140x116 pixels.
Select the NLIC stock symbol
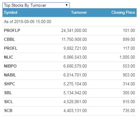pyautogui.click(x=9, y=57)
